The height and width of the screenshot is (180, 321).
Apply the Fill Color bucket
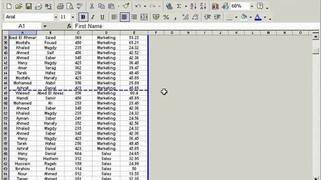pyautogui.click(x=244, y=17)
